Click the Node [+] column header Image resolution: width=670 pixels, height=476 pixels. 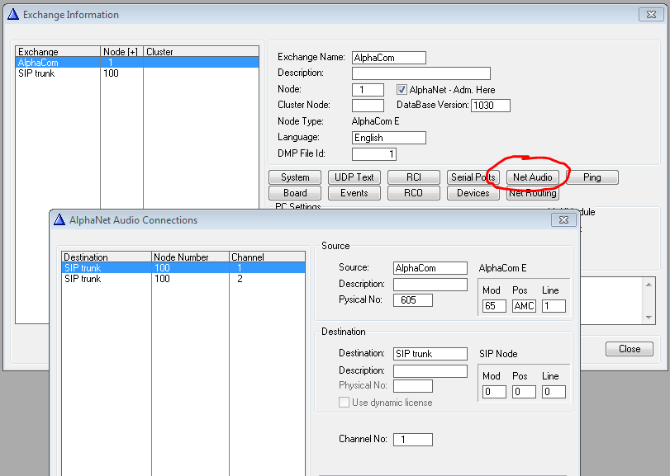point(121,51)
